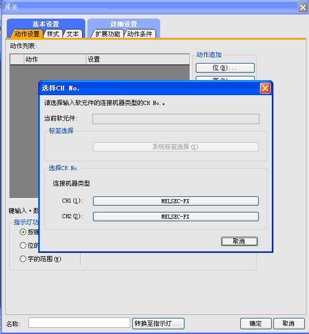Select the 字的范围(W) radio option
The width and height of the screenshot is (309, 334).
(x=40, y=259)
